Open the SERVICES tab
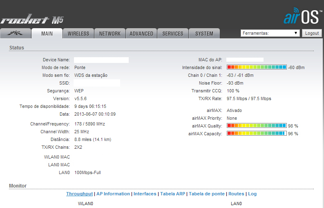The image size is (324, 208). [x=173, y=34]
